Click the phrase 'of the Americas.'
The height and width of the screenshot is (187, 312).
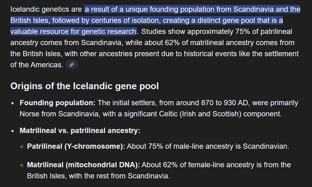coord(37,65)
